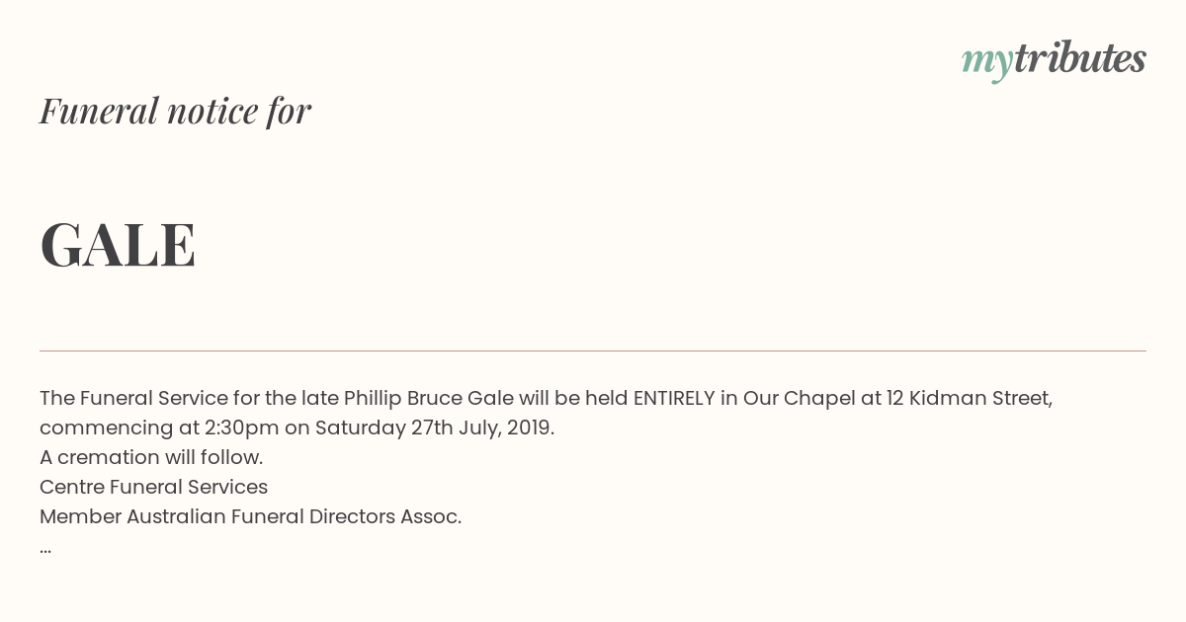The width and height of the screenshot is (1186, 622).
Task: Select the 12 Kidman Street address
Action: [x=969, y=398]
